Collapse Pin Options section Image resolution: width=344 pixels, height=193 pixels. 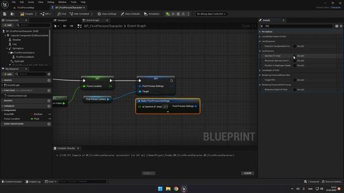260,32
